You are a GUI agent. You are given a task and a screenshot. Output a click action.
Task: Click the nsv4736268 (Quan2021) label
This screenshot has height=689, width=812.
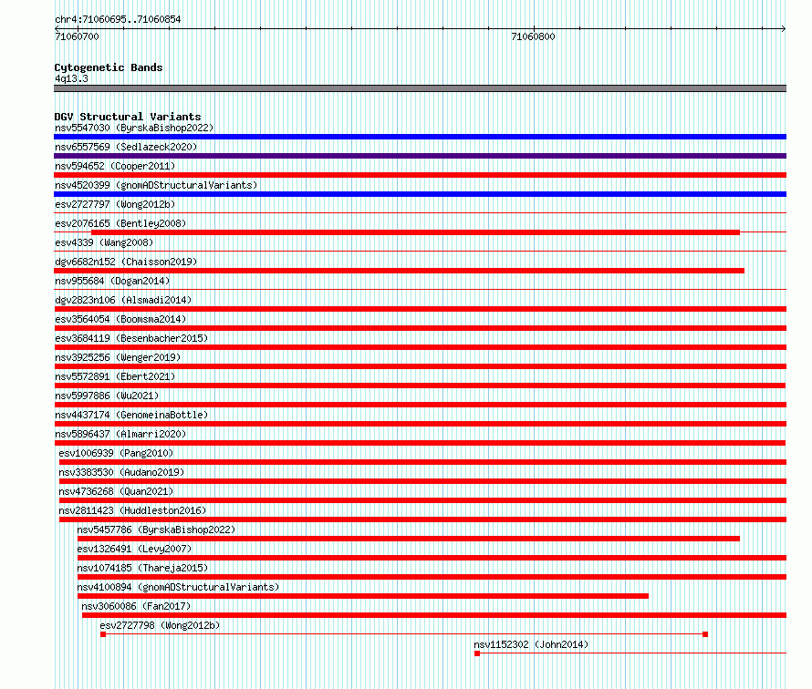tap(116, 491)
